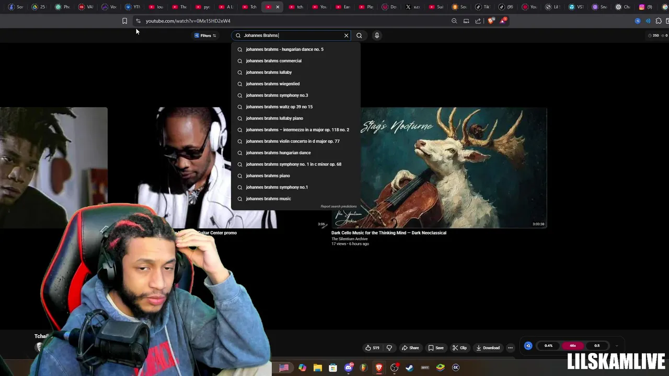Choose 'johannes brahms music' suggestion
The image size is (669, 376).
(295, 198)
